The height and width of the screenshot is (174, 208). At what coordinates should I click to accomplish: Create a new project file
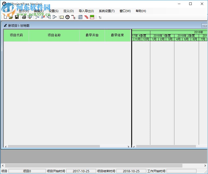pyautogui.click(x=5, y=17)
